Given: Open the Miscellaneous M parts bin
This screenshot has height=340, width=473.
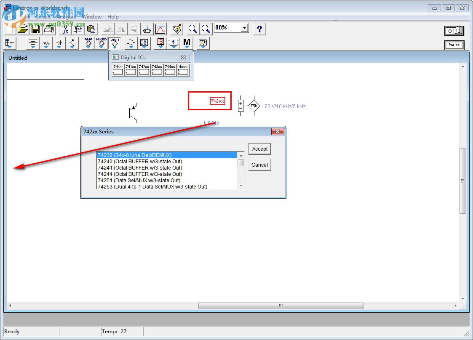Looking at the screenshot, I should [x=187, y=43].
